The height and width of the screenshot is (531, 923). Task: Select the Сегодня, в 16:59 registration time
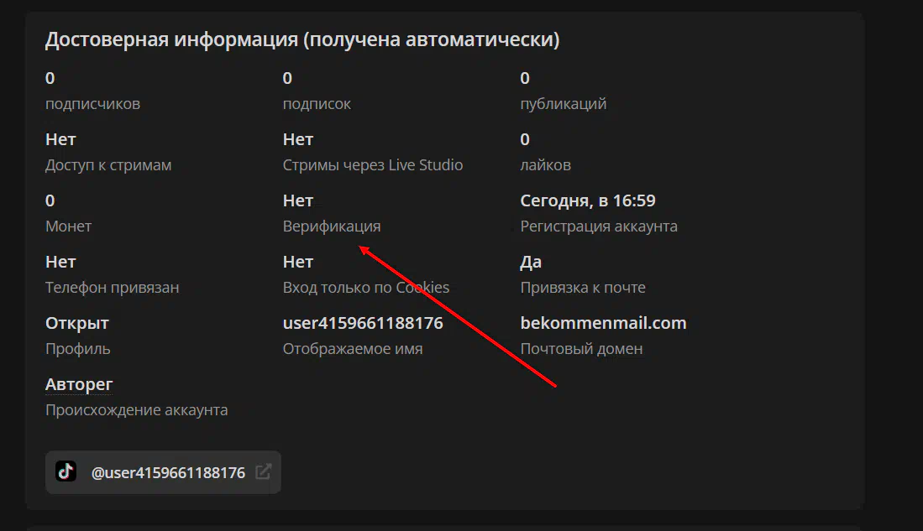click(x=588, y=200)
